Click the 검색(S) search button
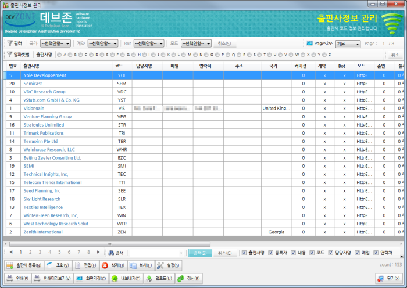 200,253
